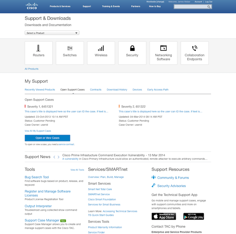Click the Log Out link
This screenshot has width=236, height=234.
pos(209,2)
